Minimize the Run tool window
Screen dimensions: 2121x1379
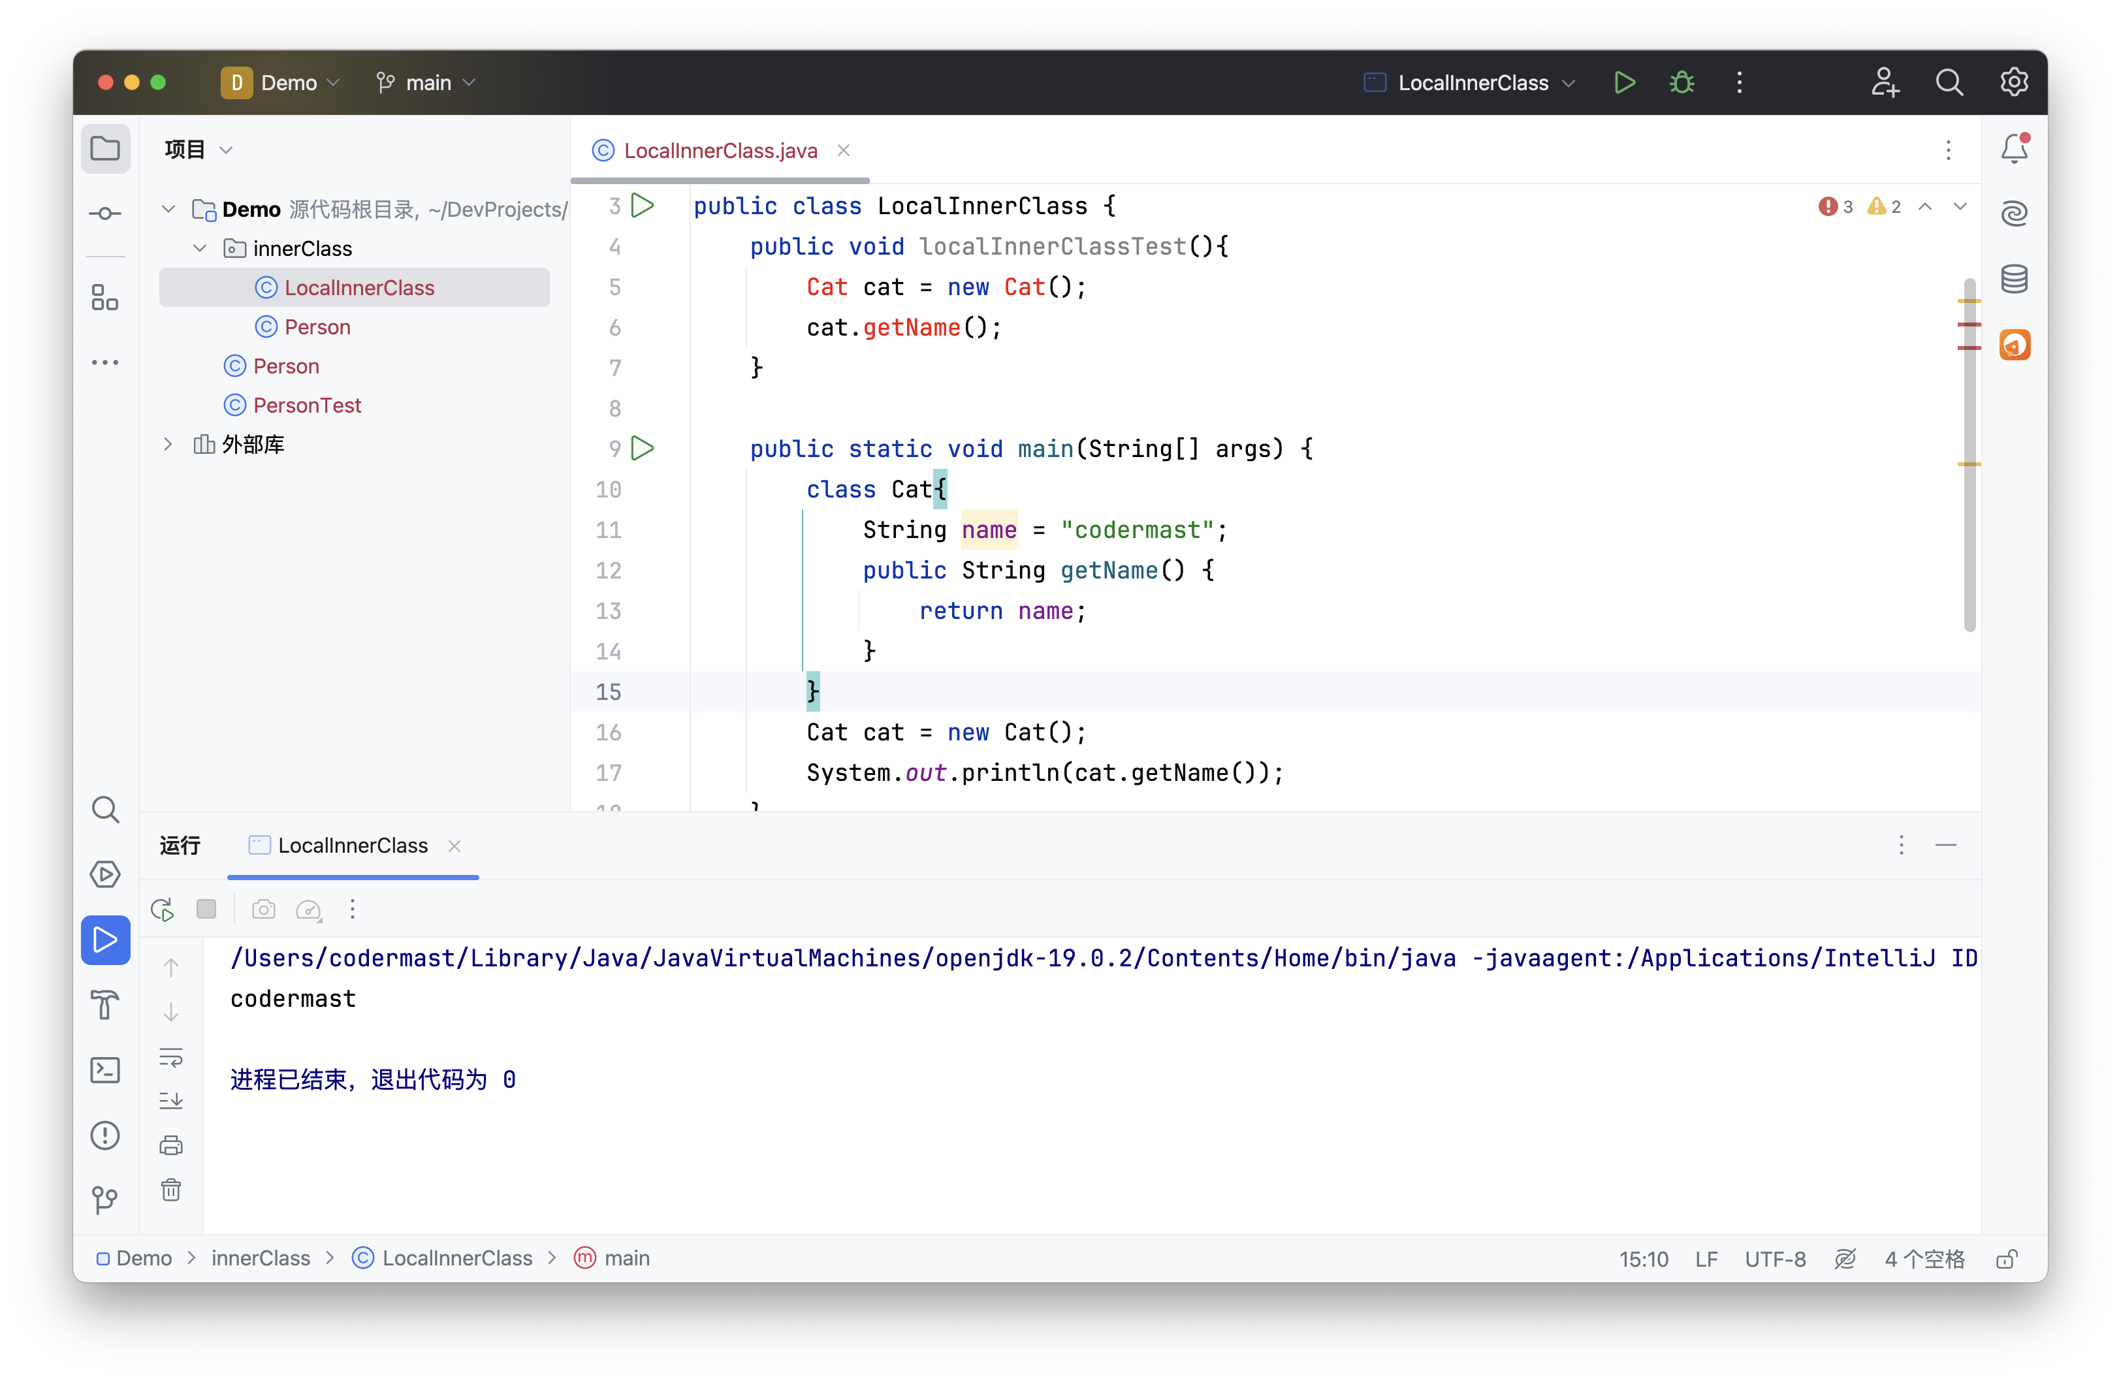point(1945,844)
